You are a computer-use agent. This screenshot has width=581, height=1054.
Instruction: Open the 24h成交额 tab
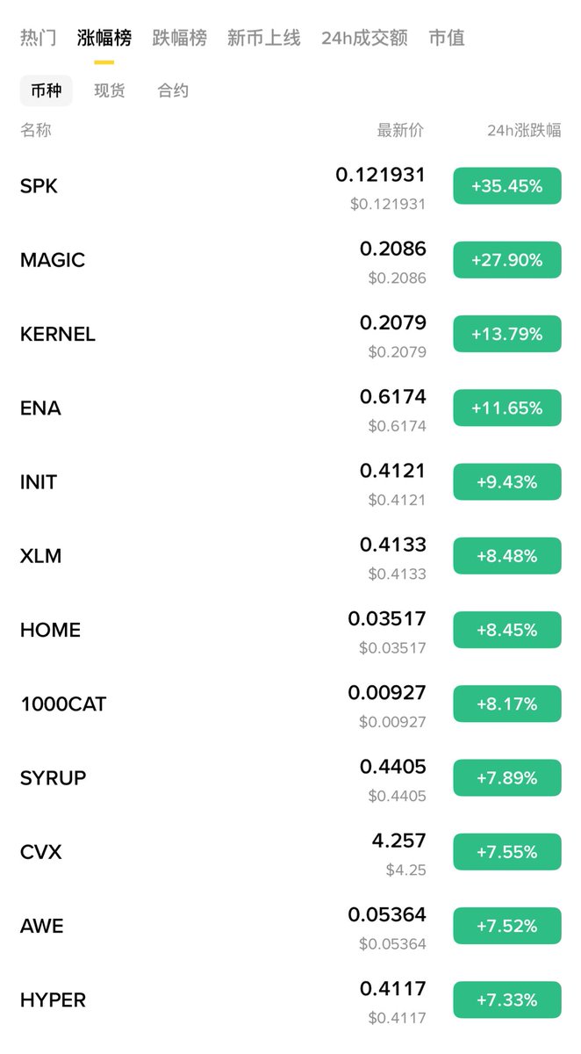(364, 38)
